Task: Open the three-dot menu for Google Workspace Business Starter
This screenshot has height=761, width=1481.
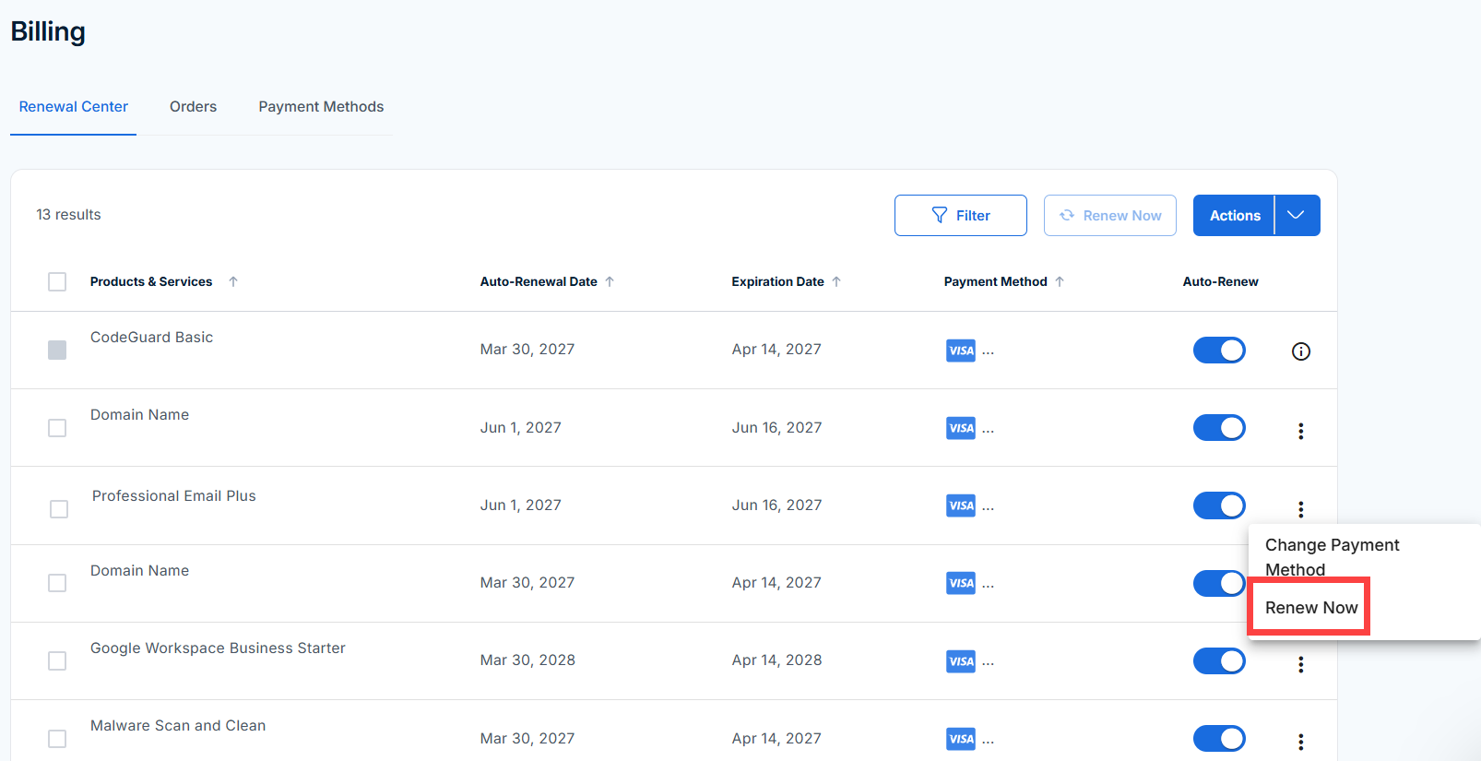Action: [x=1301, y=664]
